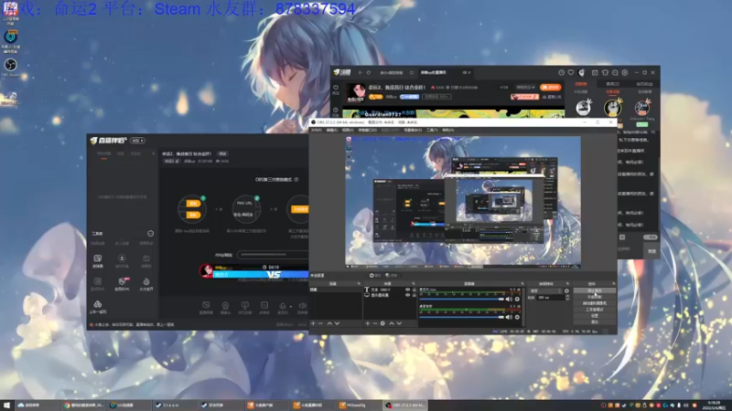Click the second audio channel volume slider
This screenshot has height=411, width=732.
coord(462,317)
